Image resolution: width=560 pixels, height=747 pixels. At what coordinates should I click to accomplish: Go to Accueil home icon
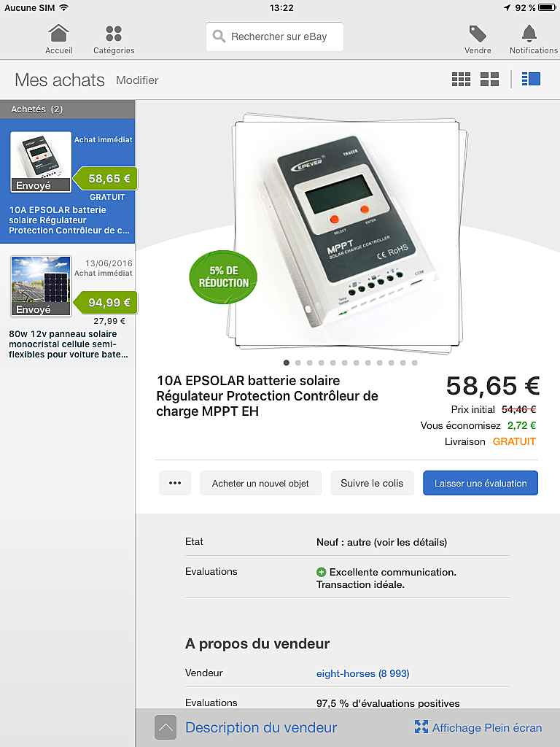(x=58, y=34)
